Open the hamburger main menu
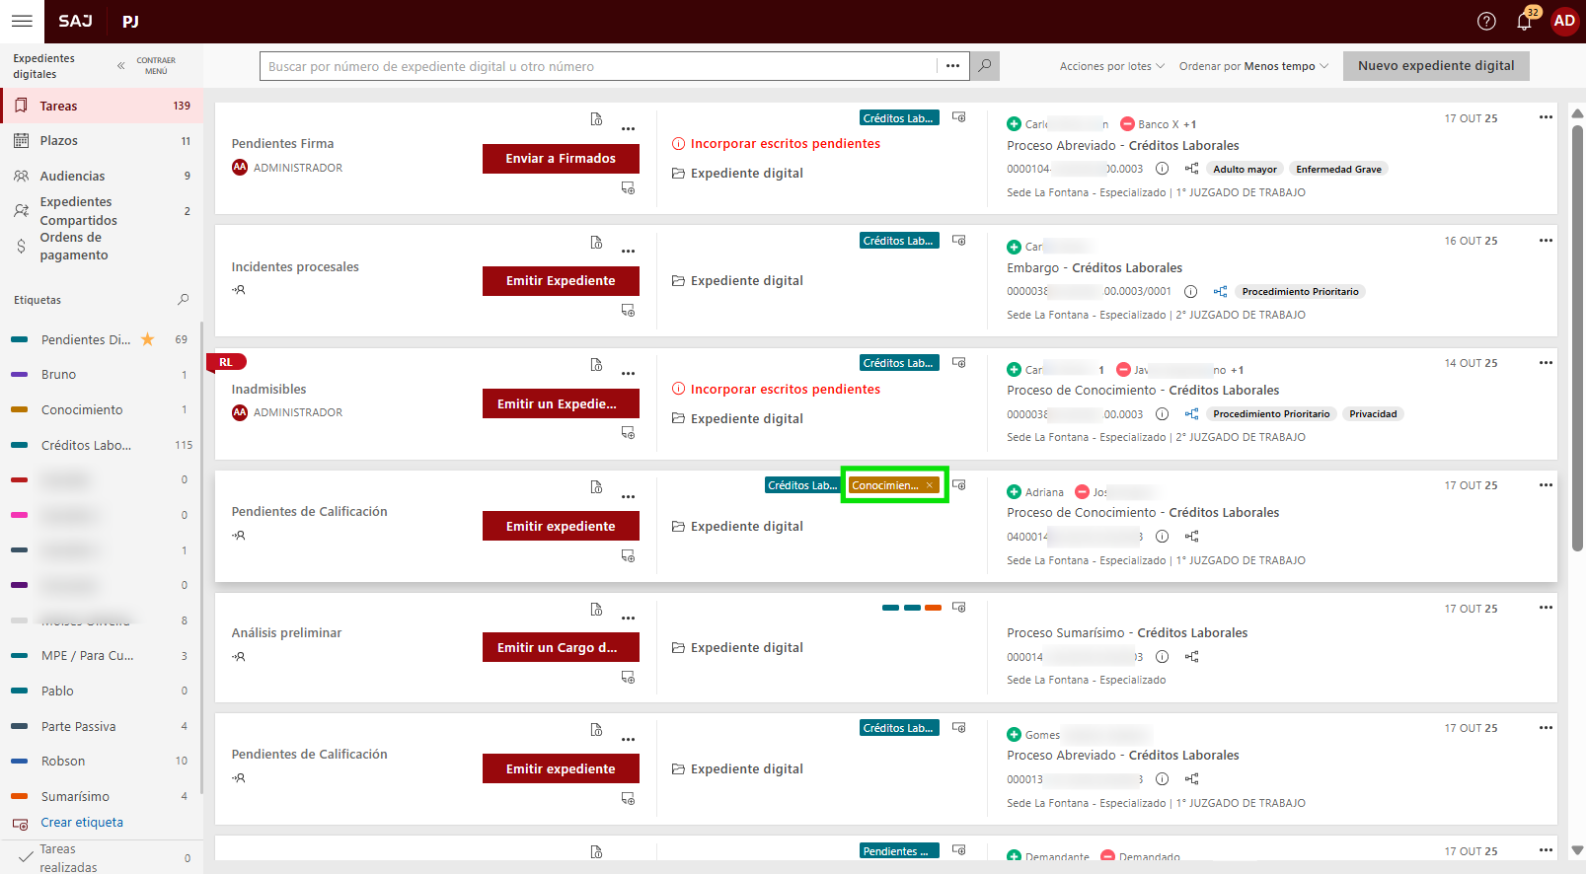1586x874 pixels. [22, 21]
